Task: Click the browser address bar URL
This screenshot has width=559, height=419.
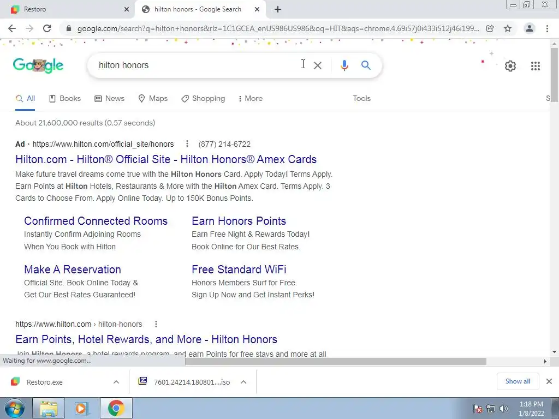Action: 278,28
